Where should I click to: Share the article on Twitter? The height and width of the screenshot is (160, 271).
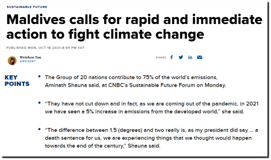tap(181, 57)
